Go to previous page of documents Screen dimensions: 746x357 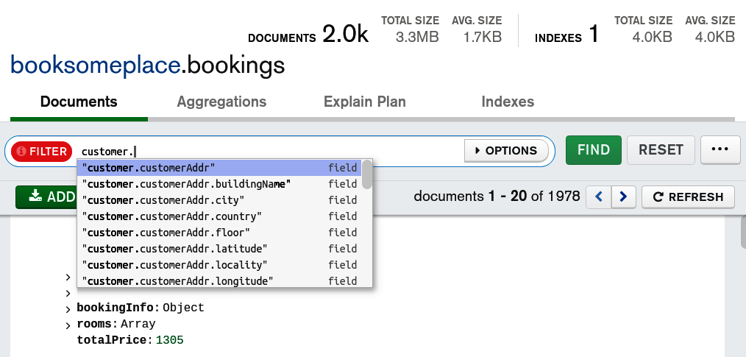(x=600, y=197)
